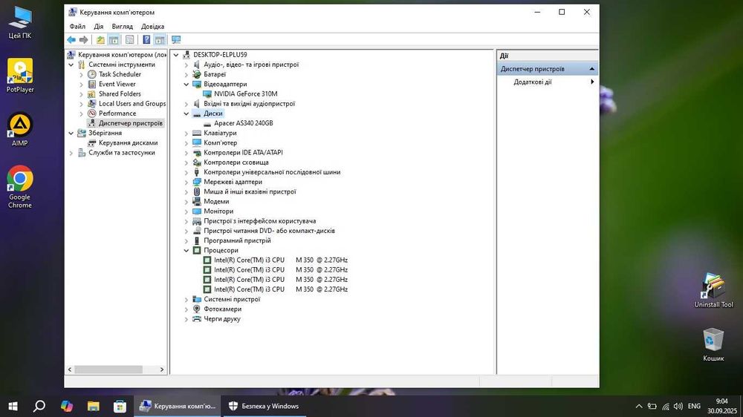Click the NVIDIA GeForce 310M adapter icon

tap(207, 94)
